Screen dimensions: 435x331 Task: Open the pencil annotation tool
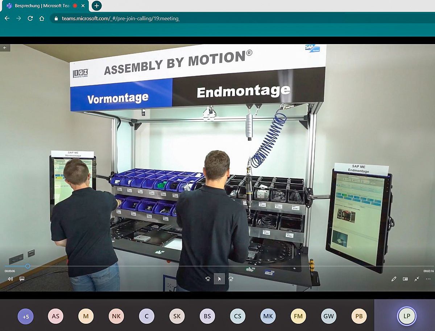[x=394, y=279]
